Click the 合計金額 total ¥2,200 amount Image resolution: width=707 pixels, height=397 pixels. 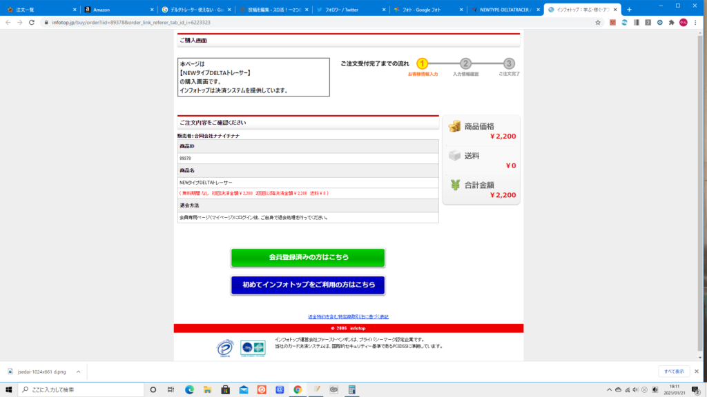point(503,195)
